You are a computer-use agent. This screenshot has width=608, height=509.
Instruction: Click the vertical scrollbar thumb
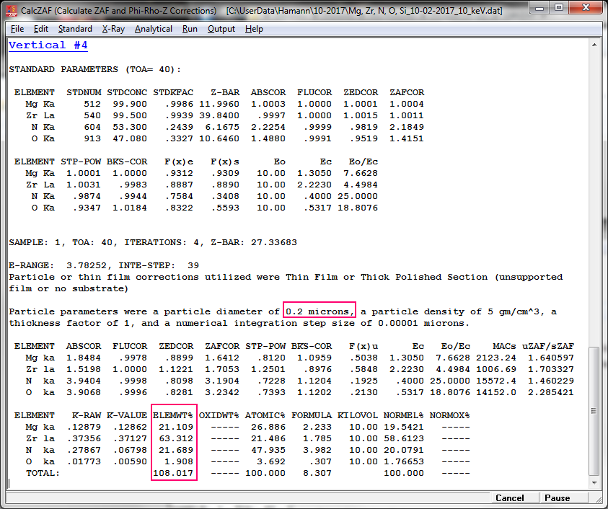click(595, 411)
